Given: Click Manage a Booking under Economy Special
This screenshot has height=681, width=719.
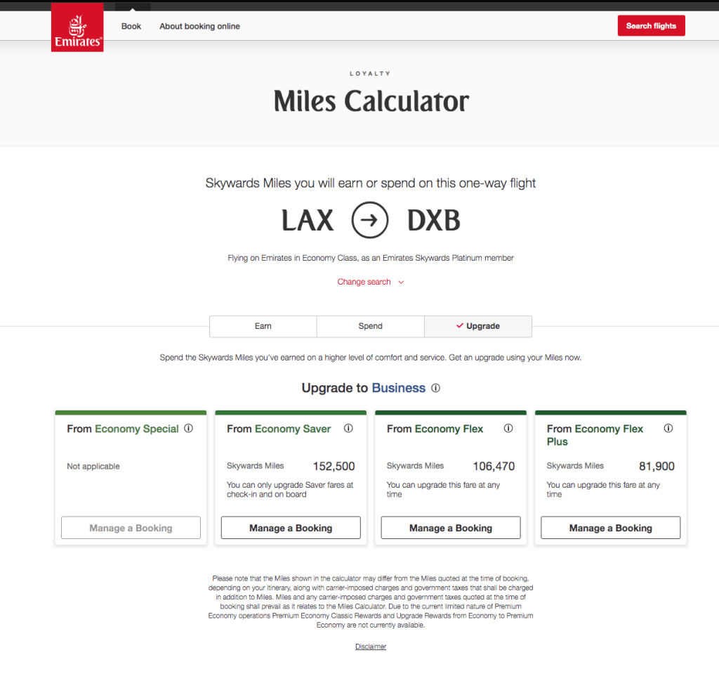Looking at the screenshot, I should tap(131, 528).
